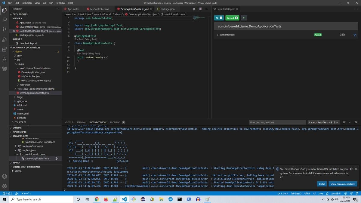
Task: Click Install in the WSL notification
Action: click(322, 184)
